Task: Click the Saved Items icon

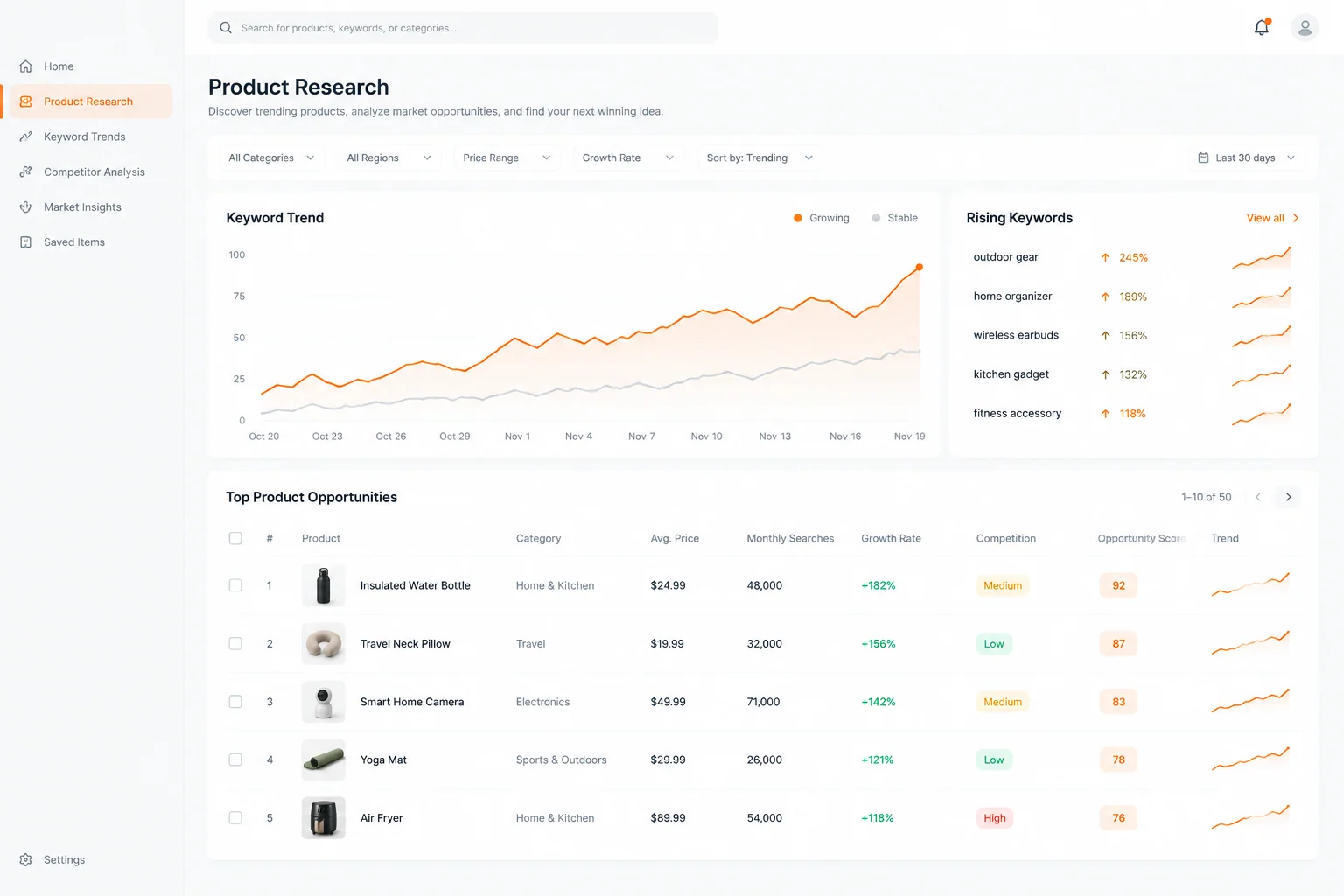Action: point(26,242)
